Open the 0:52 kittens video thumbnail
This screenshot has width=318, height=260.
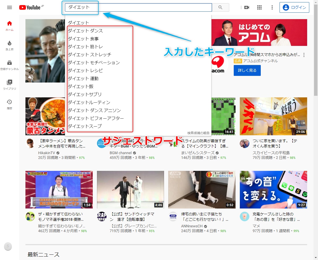tap(202, 190)
